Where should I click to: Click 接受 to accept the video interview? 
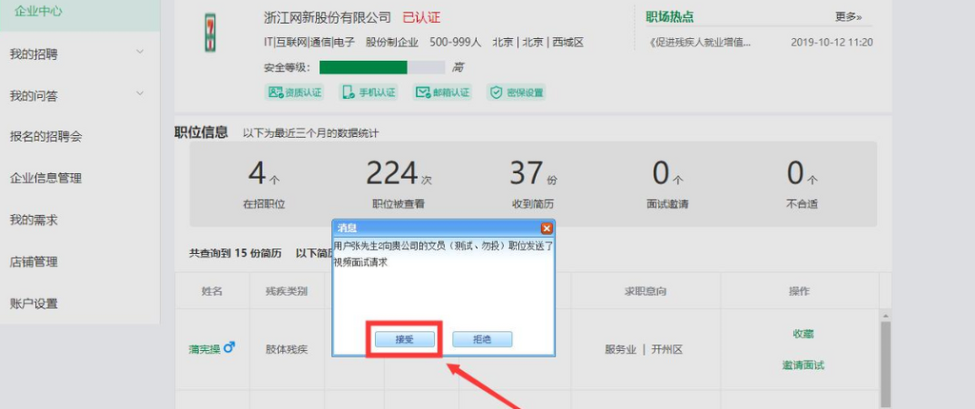coord(404,340)
